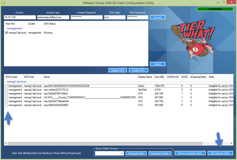Viewport: 237px width, 160px height.
Task: Click the Select button
Action: 158,64
